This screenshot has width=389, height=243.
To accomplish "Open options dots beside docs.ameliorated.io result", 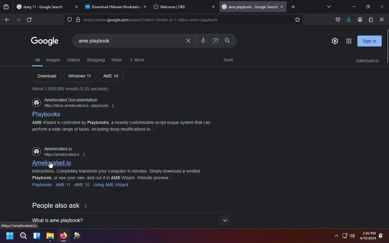I will (x=113, y=106).
